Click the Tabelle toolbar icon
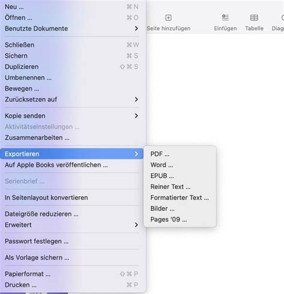This screenshot has height=294, width=284. coord(254,18)
